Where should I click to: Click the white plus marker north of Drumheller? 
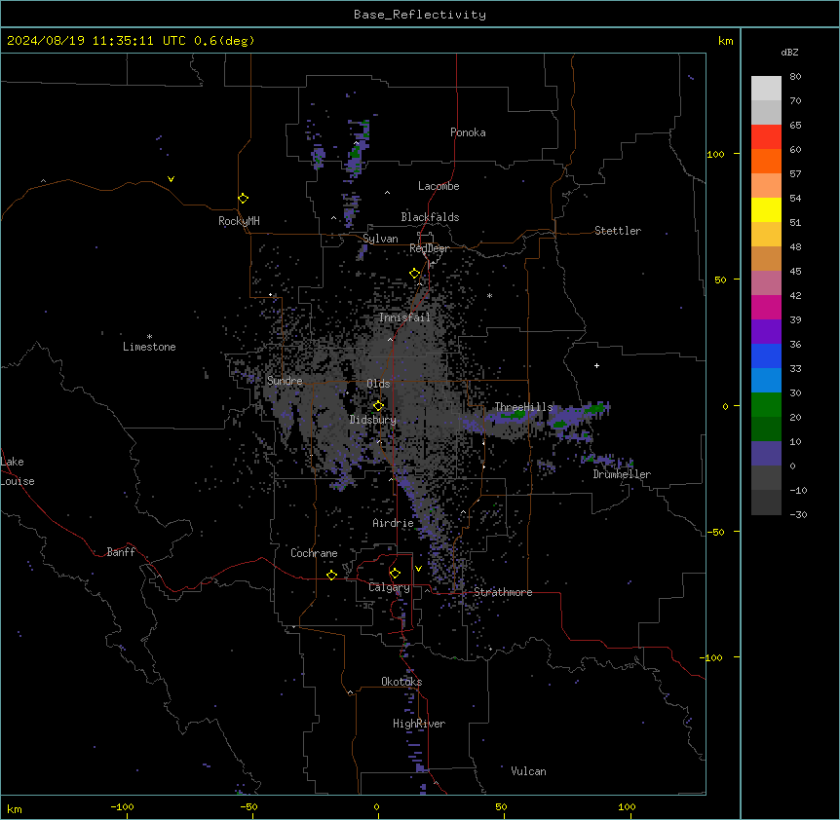coord(596,365)
